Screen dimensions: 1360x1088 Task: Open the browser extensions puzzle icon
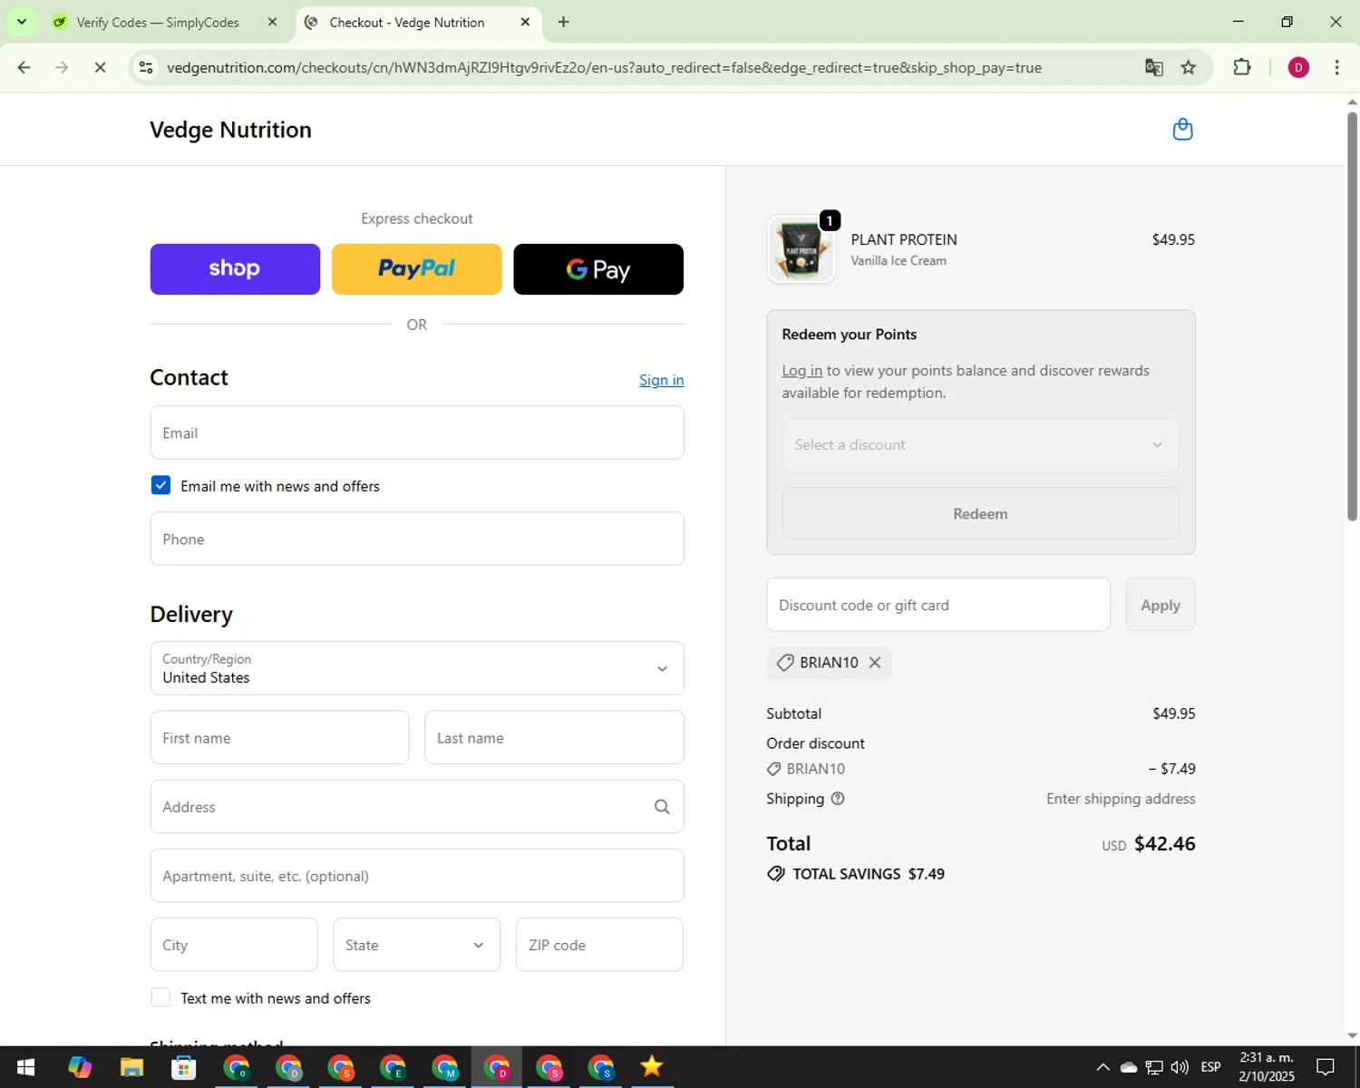click(x=1241, y=67)
